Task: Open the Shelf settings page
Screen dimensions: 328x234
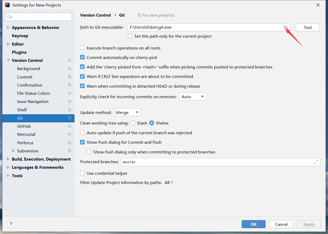Action: [x=22, y=110]
